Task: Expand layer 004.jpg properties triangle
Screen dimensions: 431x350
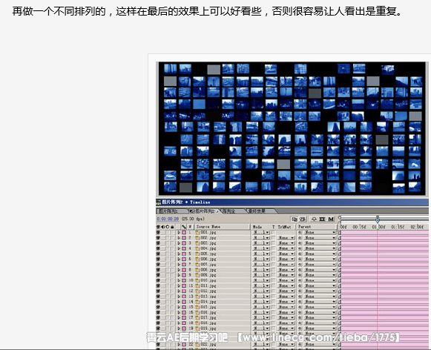Action: click(x=179, y=248)
